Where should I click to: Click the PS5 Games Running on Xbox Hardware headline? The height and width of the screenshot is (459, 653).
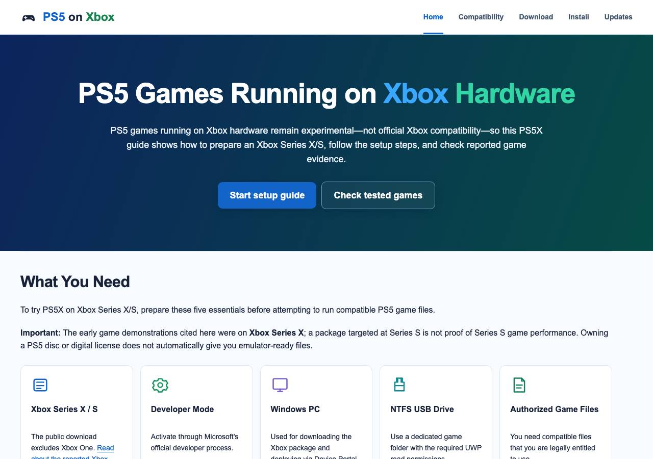[x=326, y=93]
